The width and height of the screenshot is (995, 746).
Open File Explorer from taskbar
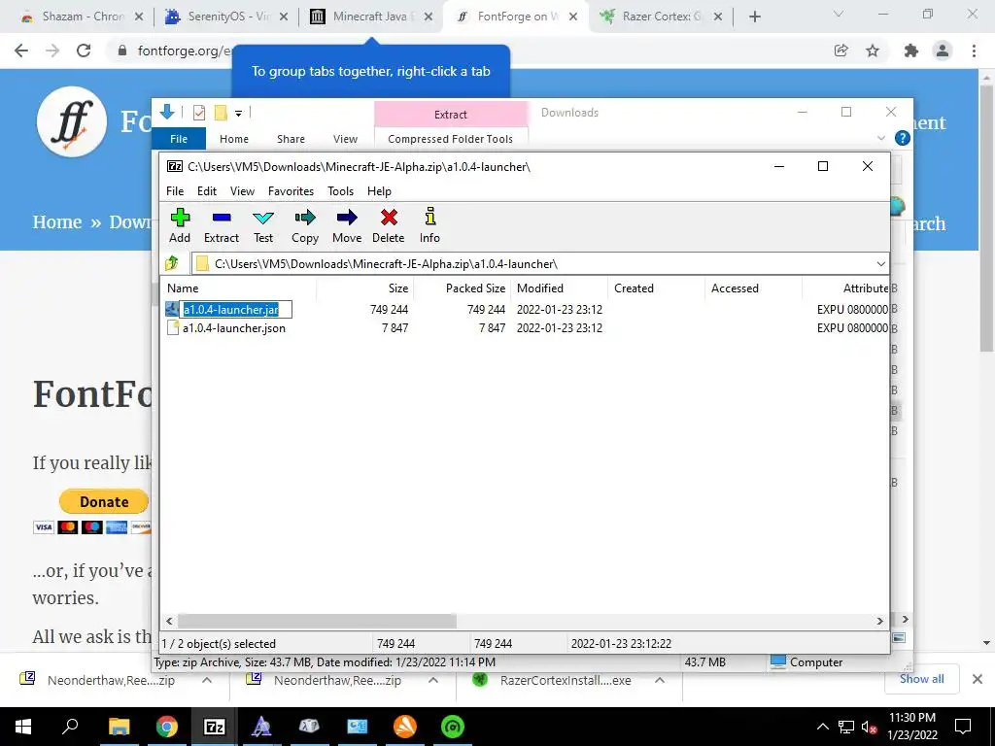pyautogui.click(x=119, y=727)
